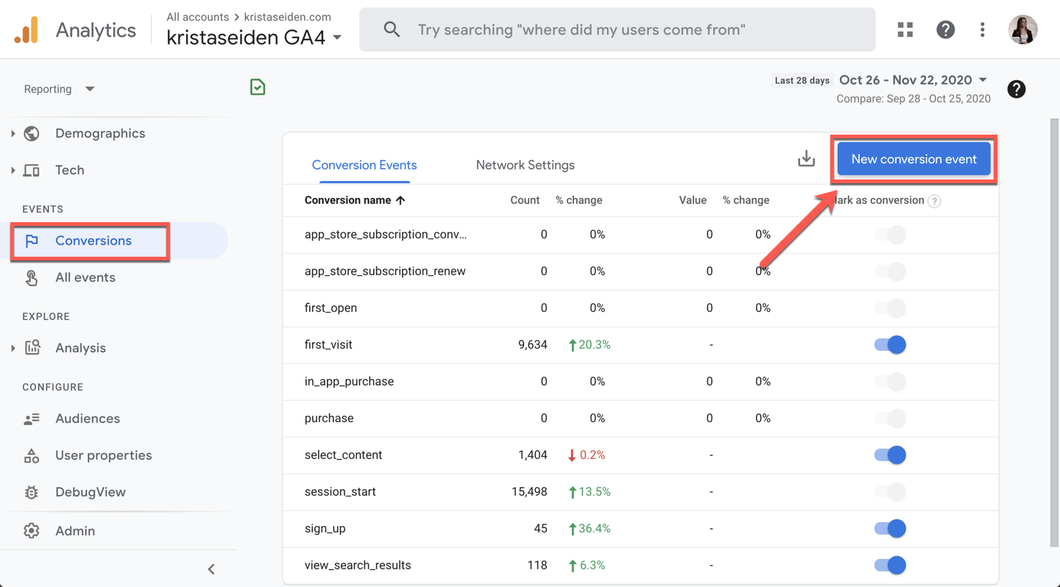Click the green data quality checkmark icon
1060x587 pixels.
point(258,88)
